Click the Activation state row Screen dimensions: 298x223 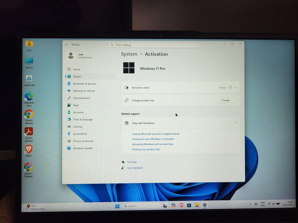pos(180,87)
